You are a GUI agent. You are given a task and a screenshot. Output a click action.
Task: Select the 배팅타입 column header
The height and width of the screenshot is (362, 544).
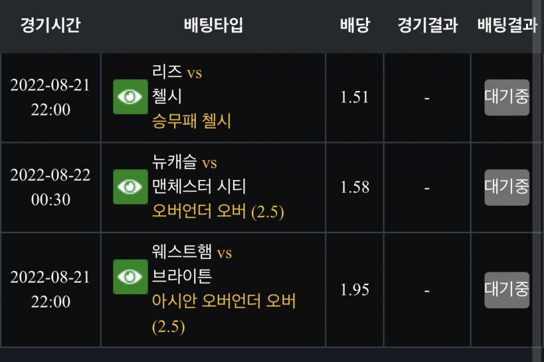(213, 25)
